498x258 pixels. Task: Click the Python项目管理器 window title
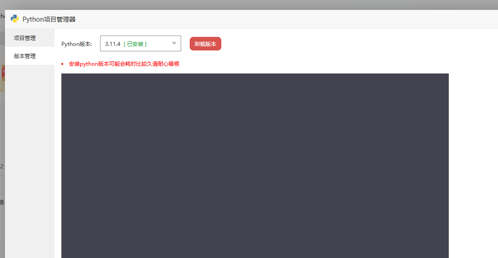click(49, 19)
